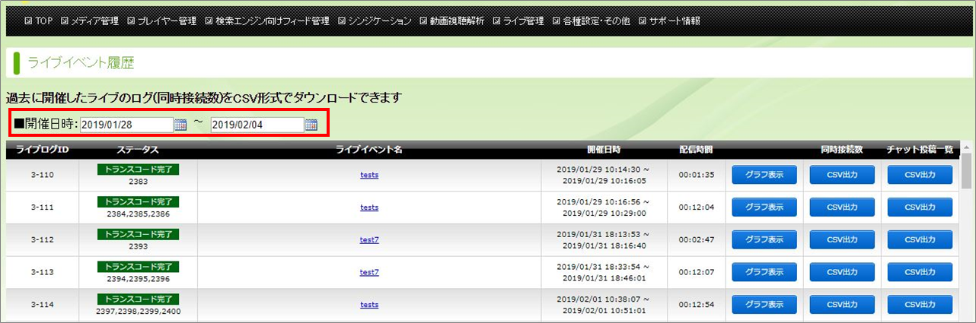Open the サポート情報 menu
The width and height of the screenshot is (976, 323).
point(674,21)
